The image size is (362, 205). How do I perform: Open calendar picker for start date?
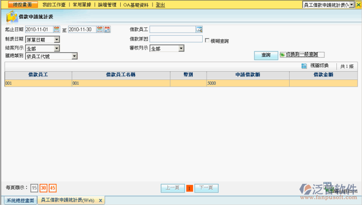(x=56, y=29)
